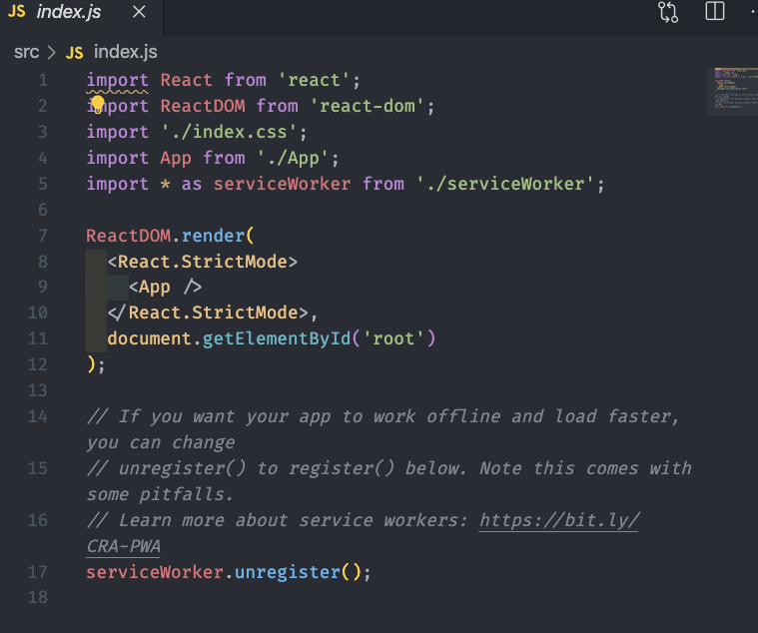Open the More Actions ellipsis menu
The image size is (758, 633).
click(752, 12)
